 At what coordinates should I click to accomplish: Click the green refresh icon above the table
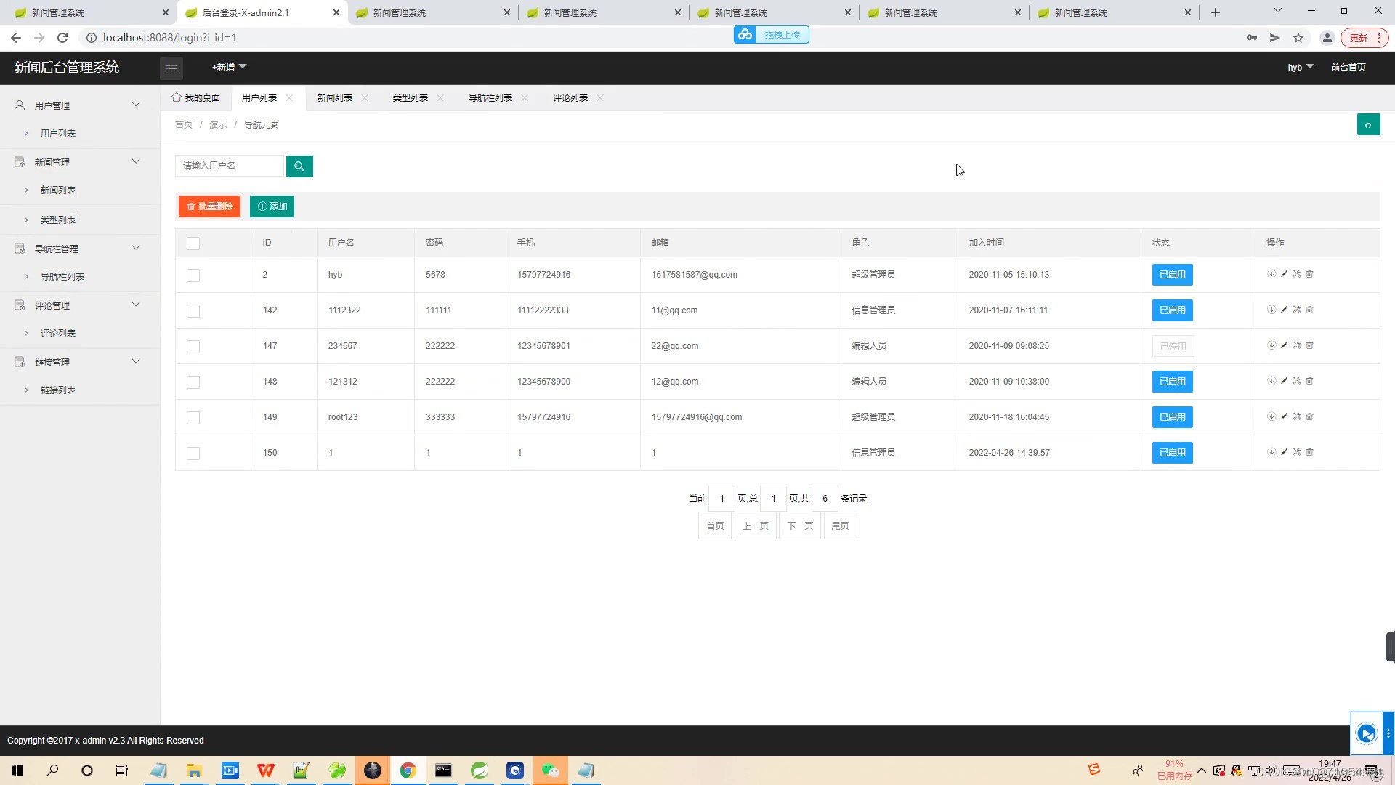pyautogui.click(x=1369, y=124)
